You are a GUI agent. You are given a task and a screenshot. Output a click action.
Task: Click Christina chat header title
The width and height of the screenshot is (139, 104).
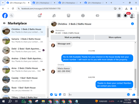(x=75, y=24)
